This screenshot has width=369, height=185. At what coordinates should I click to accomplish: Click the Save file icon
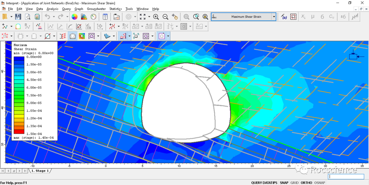coord(18,17)
